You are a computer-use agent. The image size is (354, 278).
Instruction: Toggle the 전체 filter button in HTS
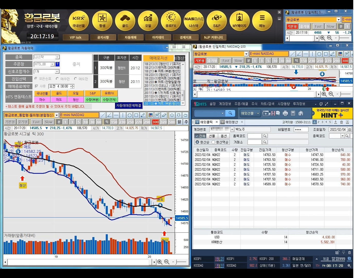click(200, 136)
